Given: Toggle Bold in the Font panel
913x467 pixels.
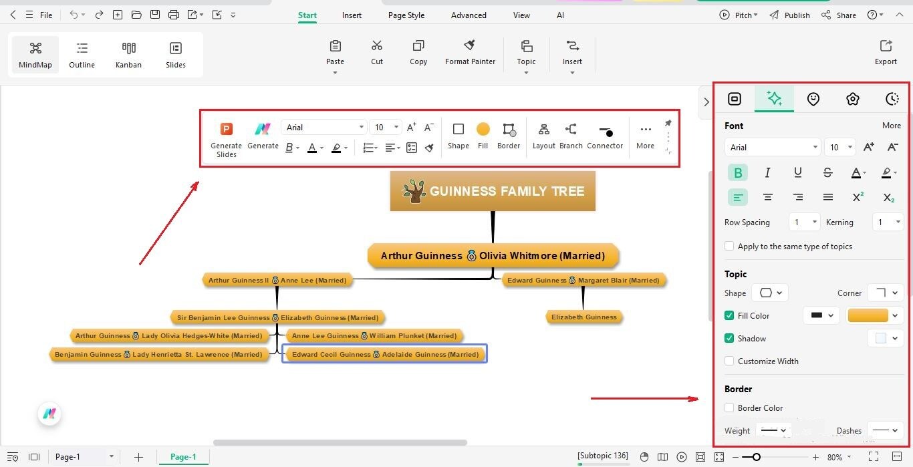Looking at the screenshot, I should [x=738, y=173].
